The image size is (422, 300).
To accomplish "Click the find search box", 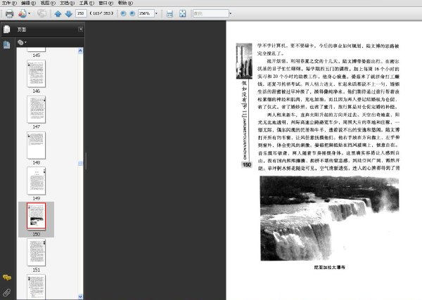I will (x=210, y=13).
